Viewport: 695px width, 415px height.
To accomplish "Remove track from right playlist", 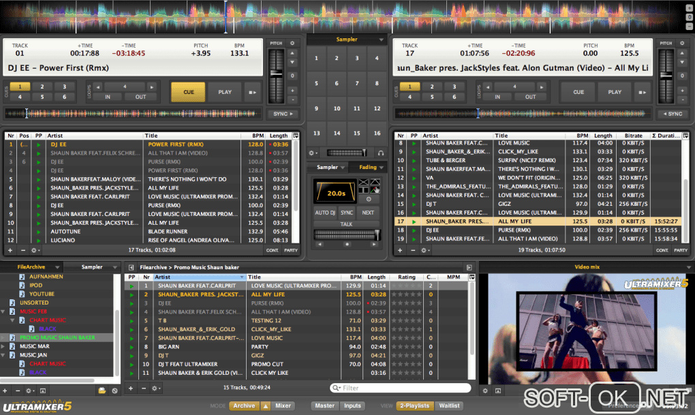I will (x=413, y=251).
